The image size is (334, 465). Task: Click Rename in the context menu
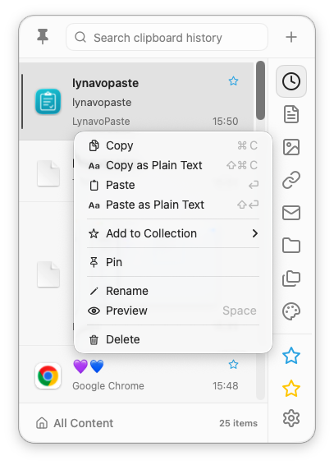173,291
